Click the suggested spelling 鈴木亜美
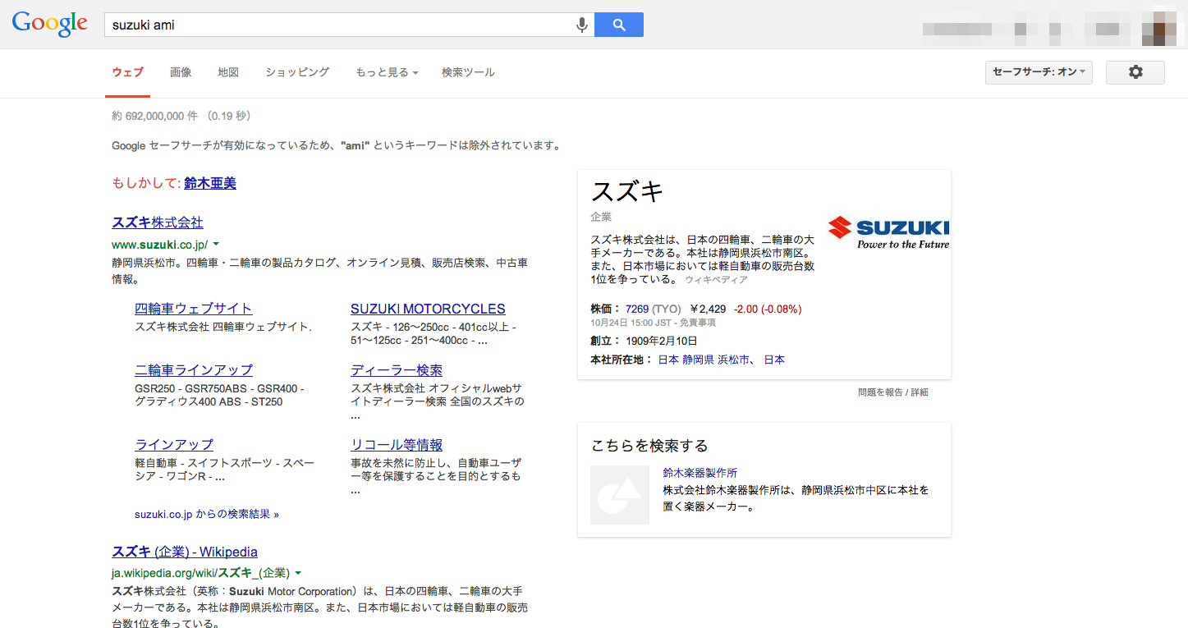 coord(210,183)
